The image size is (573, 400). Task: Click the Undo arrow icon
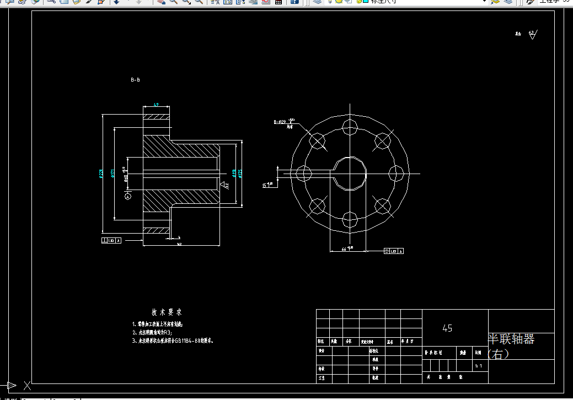tap(116, 2)
